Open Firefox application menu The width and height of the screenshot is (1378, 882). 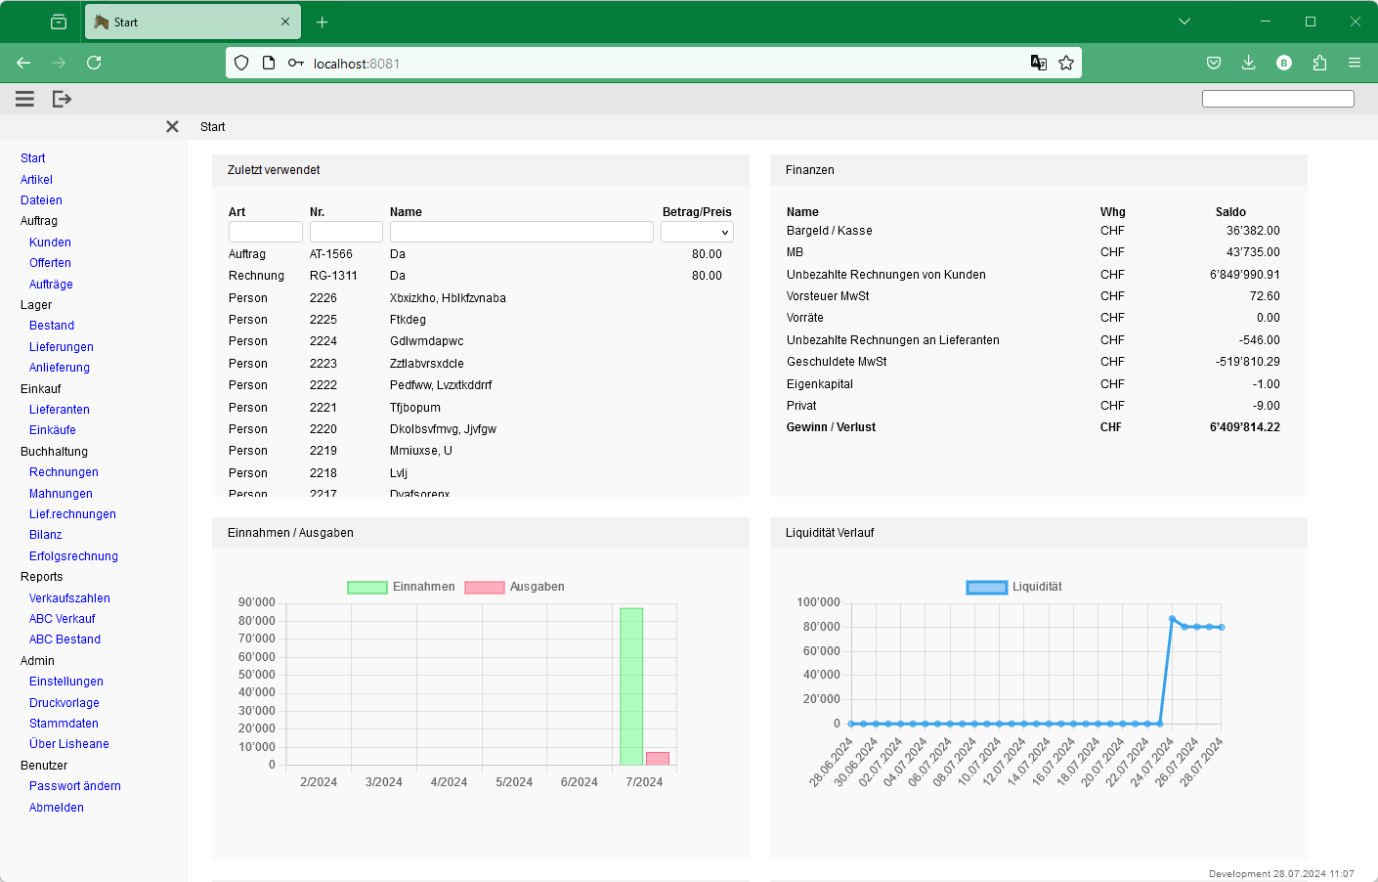pyautogui.click(x=1354, y=63)
